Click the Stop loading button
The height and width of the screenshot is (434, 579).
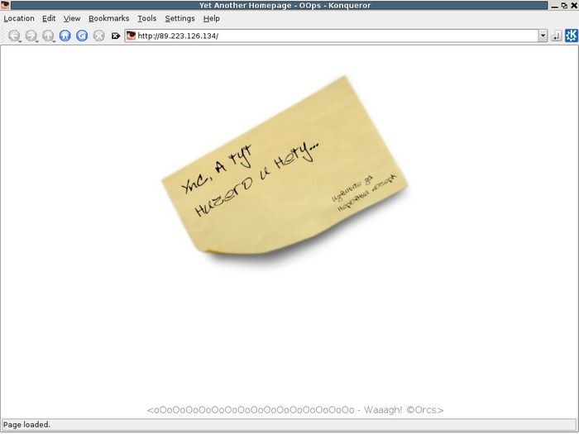click(x=98, y=36)
